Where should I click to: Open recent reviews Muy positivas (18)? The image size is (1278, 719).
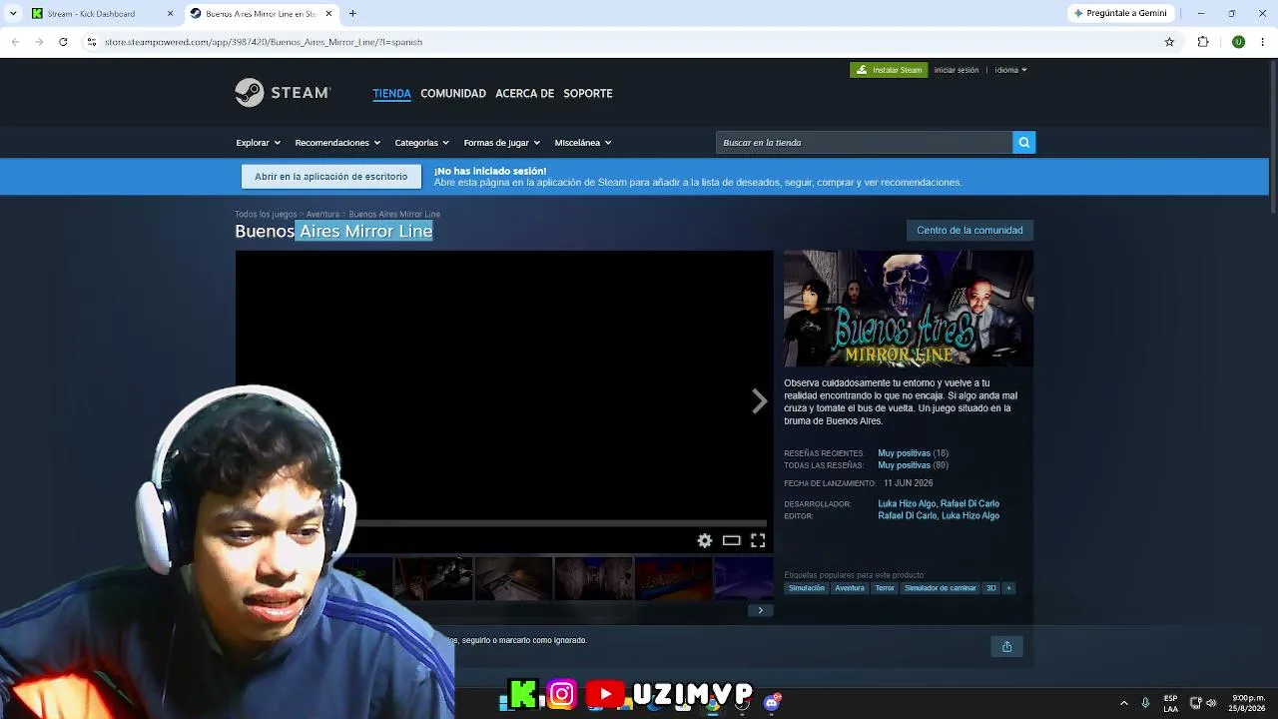tap(913, 453)
